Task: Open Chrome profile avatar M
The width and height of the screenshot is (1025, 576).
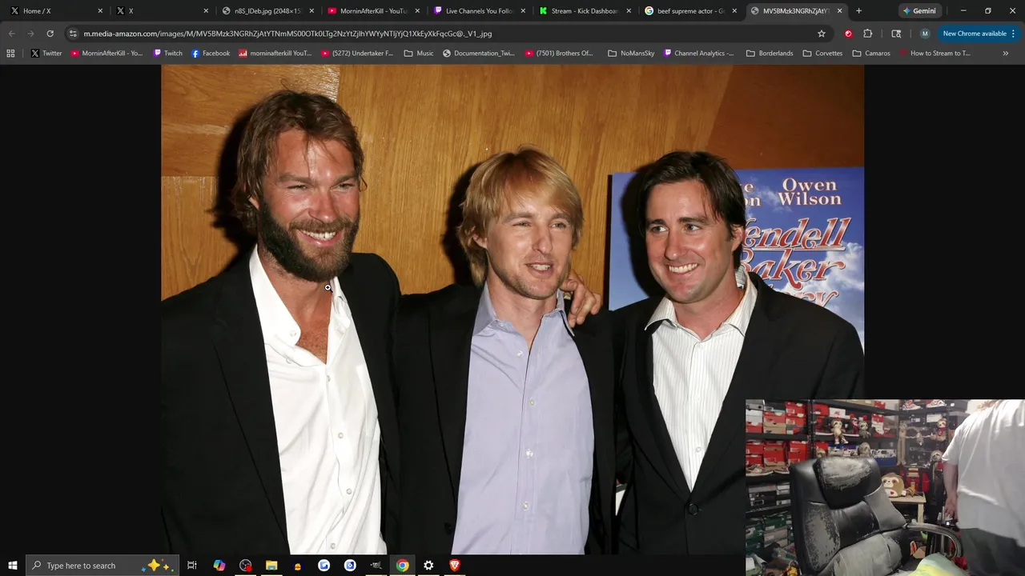Action: click(x=925, y=34)
